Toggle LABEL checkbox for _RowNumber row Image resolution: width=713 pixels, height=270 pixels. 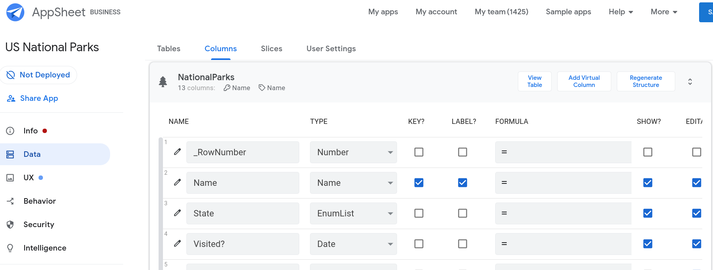coord(463,152)
